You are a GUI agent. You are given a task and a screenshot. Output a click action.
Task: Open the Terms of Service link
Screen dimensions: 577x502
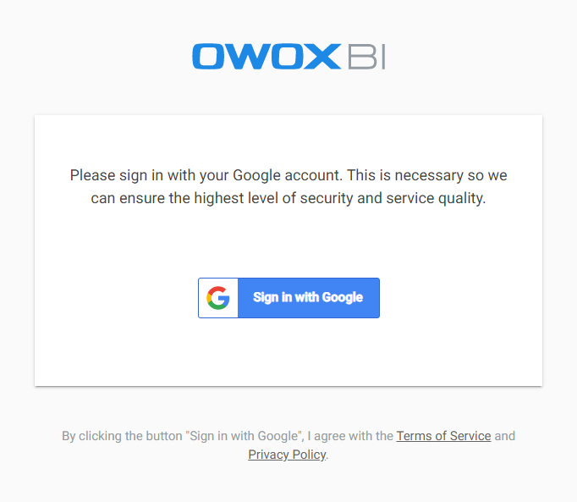443,436
